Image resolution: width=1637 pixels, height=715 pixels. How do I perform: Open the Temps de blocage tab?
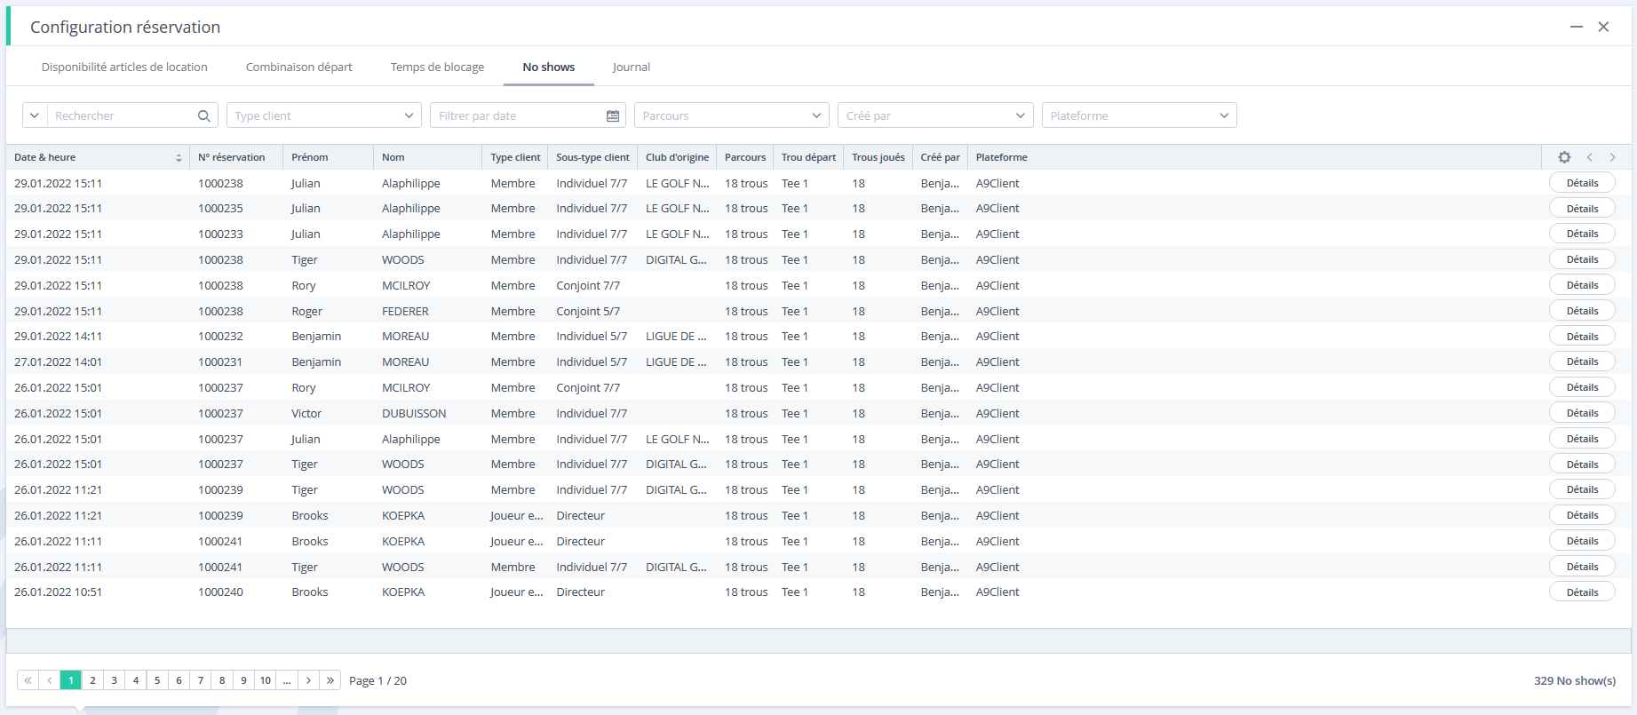pos(438,67)
